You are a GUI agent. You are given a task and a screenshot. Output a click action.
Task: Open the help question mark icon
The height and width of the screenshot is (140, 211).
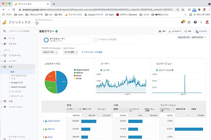195,22
